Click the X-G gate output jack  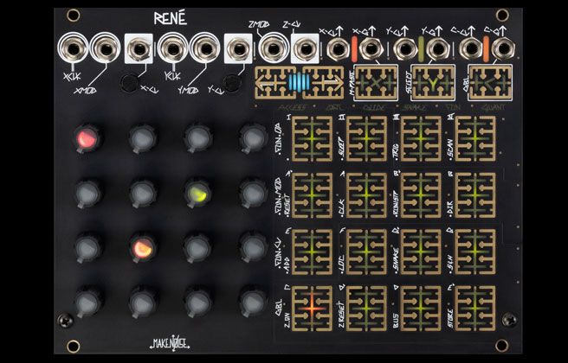pyautogui.click(x=371, y=48)
